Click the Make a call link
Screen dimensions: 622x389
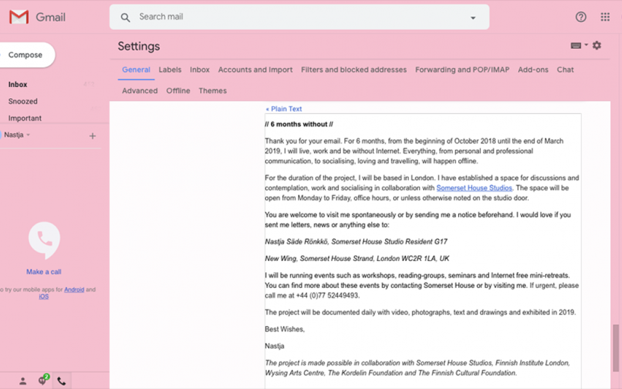click(x=43, y=272)
